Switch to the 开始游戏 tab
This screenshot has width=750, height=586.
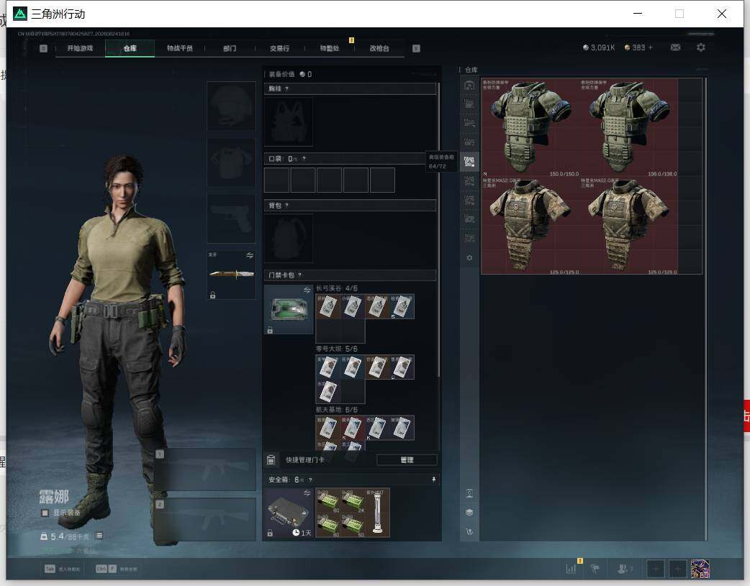click(80, 48)
